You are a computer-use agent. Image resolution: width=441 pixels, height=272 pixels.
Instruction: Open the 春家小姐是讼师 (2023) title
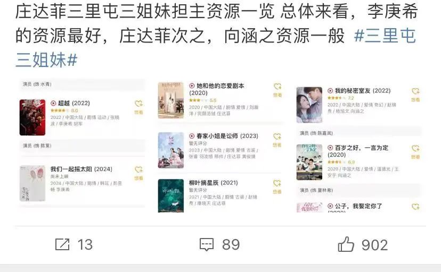(227, 136)
